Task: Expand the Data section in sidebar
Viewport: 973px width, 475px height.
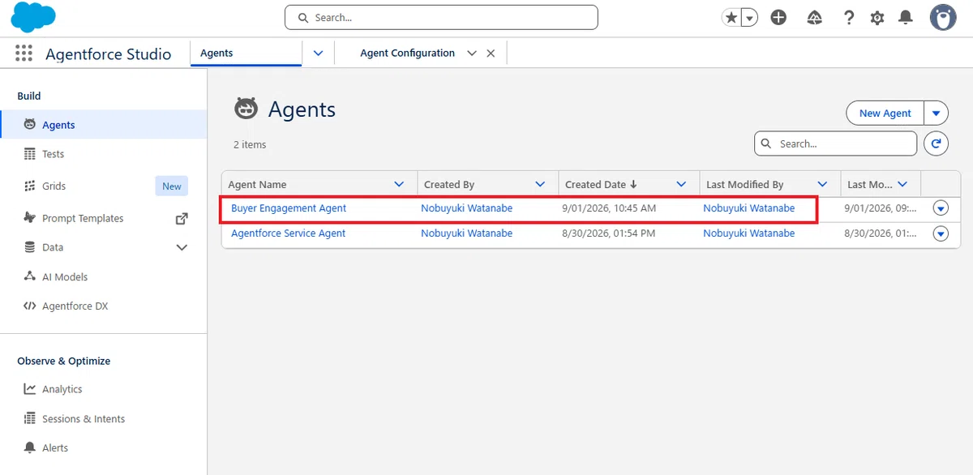Action: point(182,247)
